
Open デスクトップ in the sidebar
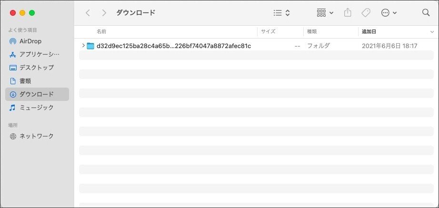point(37,68)
